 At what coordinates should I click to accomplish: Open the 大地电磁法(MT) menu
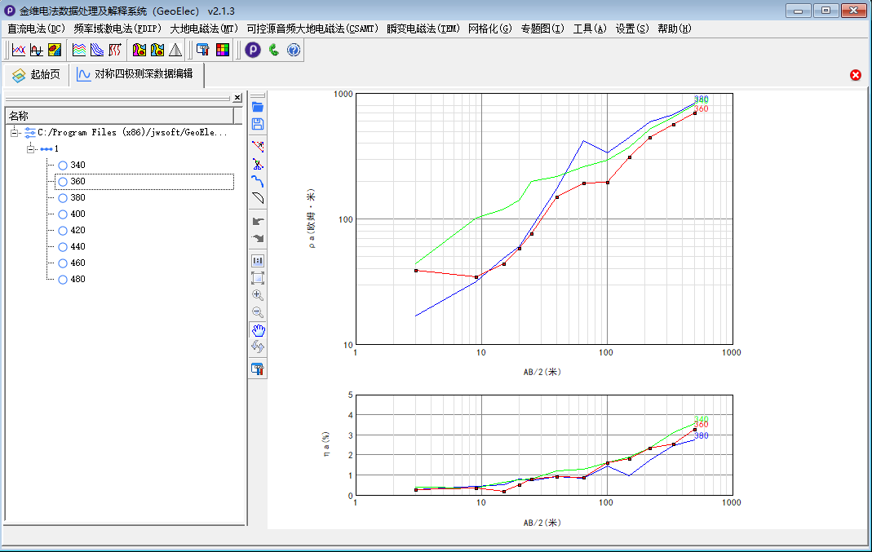[x=204, y=29]
